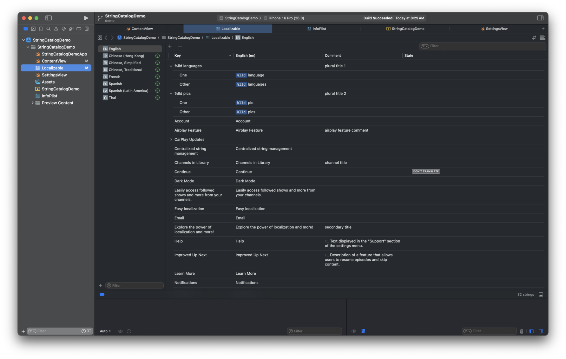Click the strings table Filter field
The height and width of the screenshot is (359, 566).
(483, 46)
